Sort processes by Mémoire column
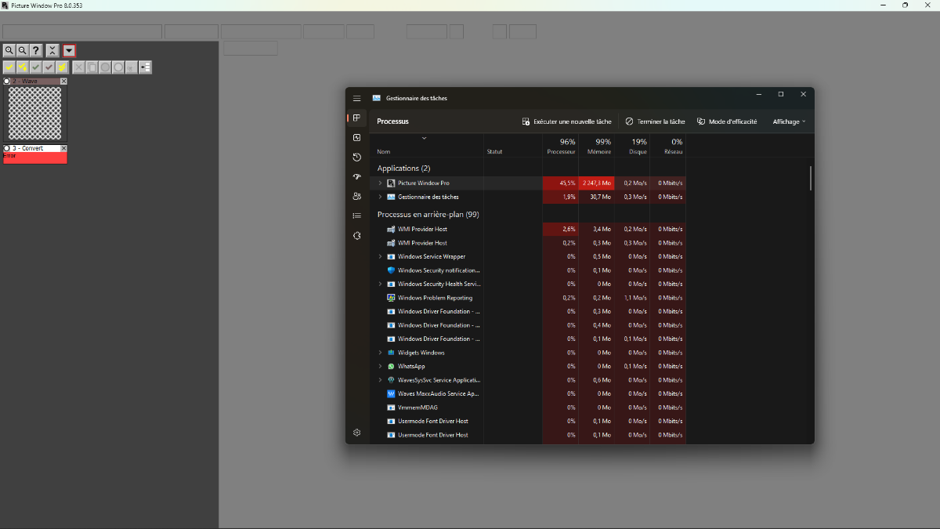Image resolution: width=940 pixels, height=529 pixels. tap(598, 147)
